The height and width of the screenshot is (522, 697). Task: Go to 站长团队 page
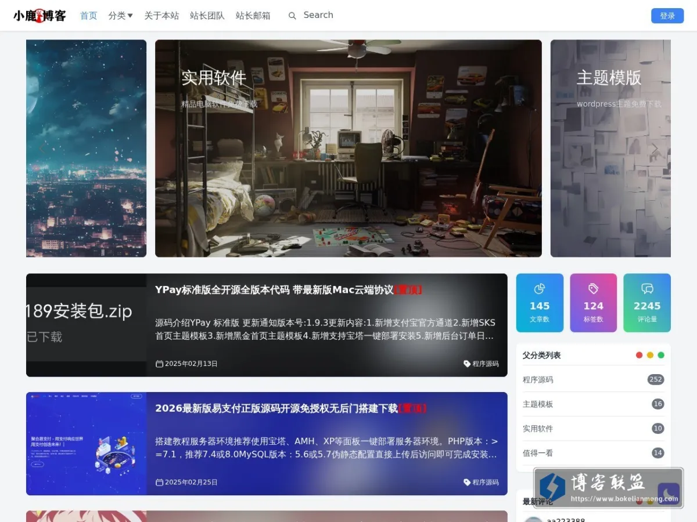207,16
